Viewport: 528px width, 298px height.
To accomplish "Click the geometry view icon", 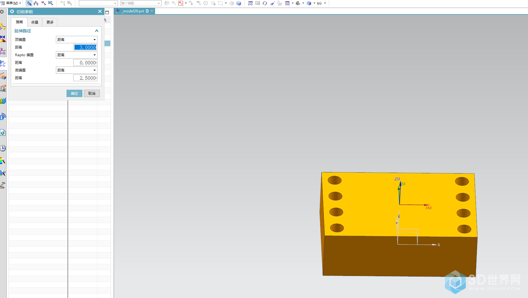I will (44, 3).
